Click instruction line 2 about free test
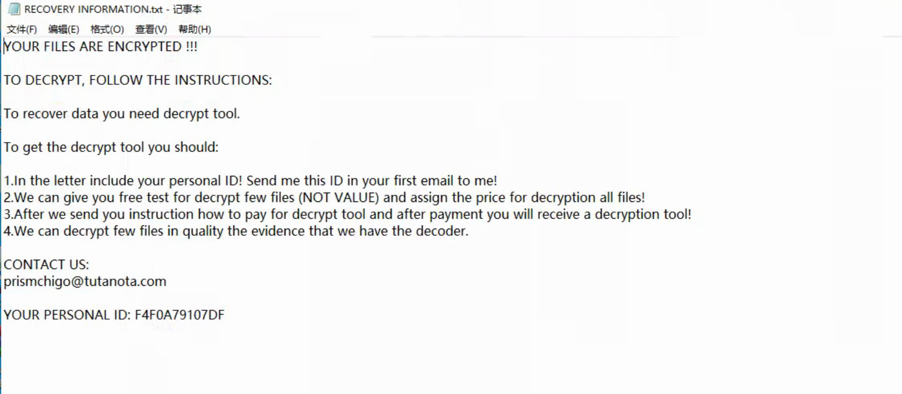Image resolution: width=902 pixels, height=394 pixels. point(324,198)
